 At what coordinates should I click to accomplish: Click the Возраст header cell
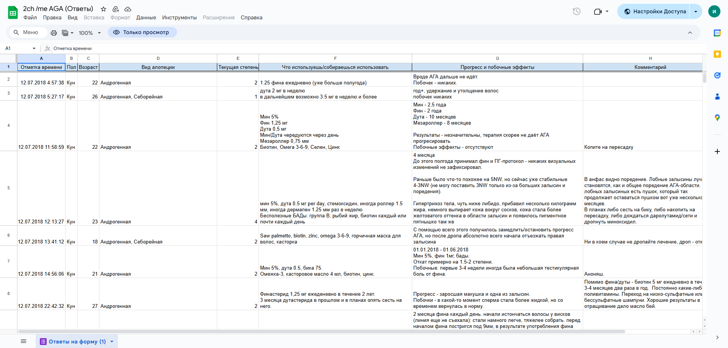(x=88, y=67)
